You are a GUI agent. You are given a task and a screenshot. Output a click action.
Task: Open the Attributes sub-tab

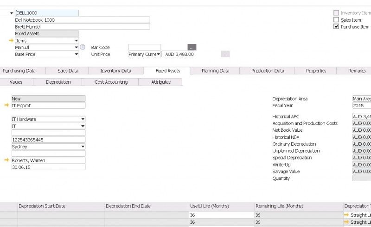point(160,82)
